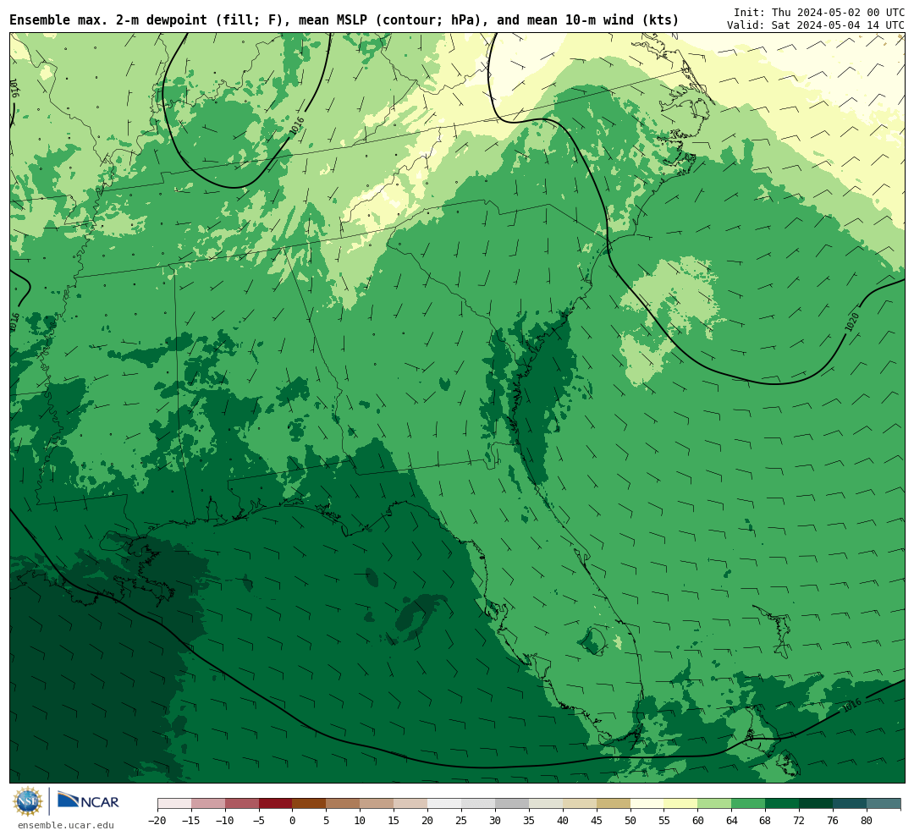The width and height of the screenshot is (914, 836).
Task: Click Lake Okeechobee on the Florida map
Action: 593,641
